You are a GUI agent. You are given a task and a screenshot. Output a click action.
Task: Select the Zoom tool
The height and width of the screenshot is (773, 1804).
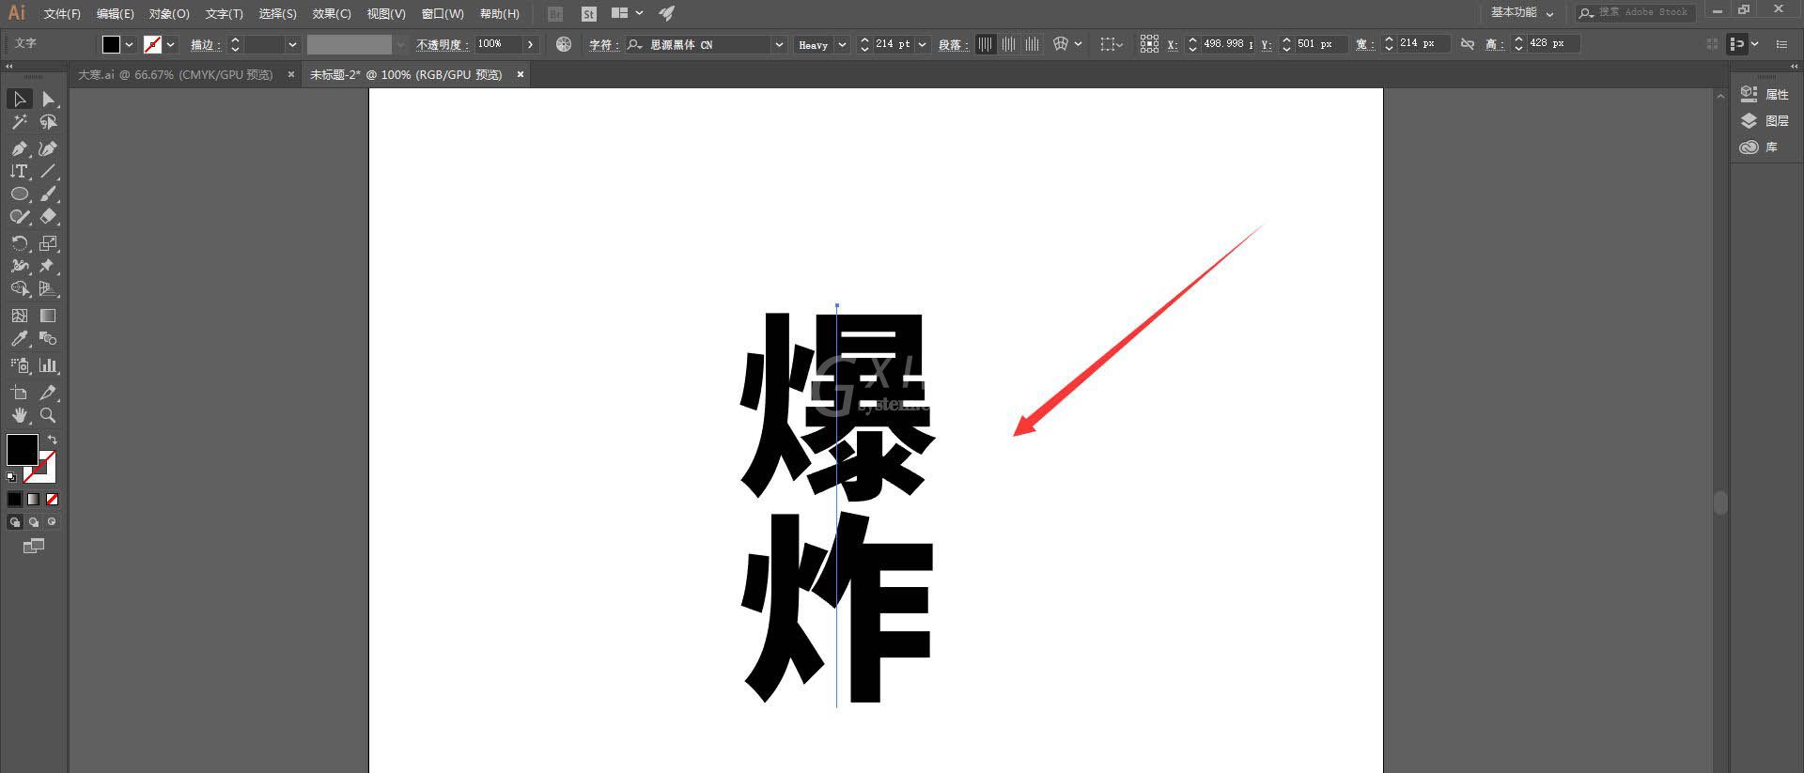click(48, 415)
